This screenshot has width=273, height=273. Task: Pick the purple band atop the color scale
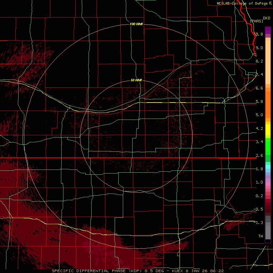pos(268,31)
